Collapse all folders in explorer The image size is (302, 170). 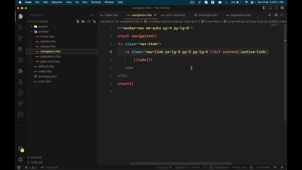click(94, 21)
